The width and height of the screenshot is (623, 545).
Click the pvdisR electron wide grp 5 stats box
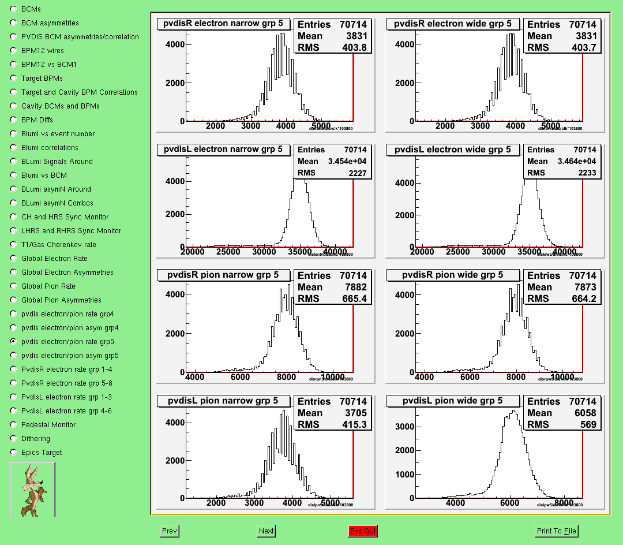point(562,36)
